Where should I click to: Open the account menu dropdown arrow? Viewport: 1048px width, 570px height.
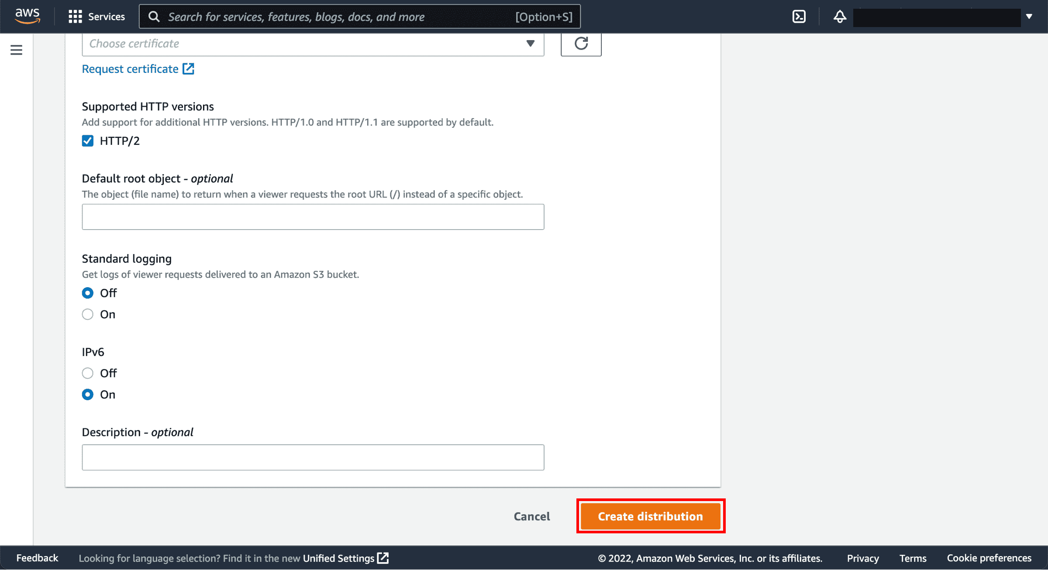point(1029,17)
